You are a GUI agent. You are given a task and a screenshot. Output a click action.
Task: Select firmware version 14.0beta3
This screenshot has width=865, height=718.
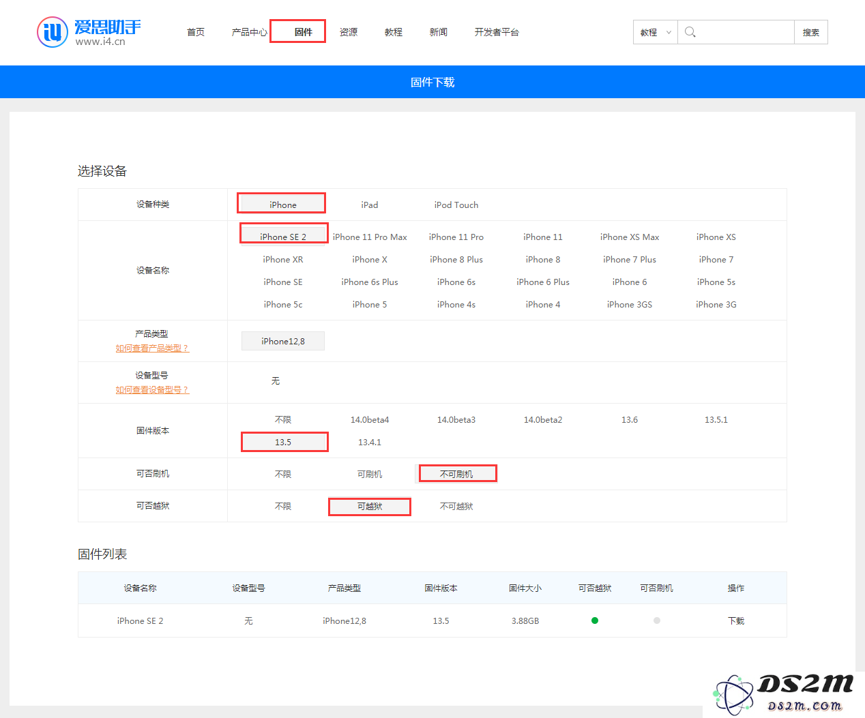(x=456, y=419)
